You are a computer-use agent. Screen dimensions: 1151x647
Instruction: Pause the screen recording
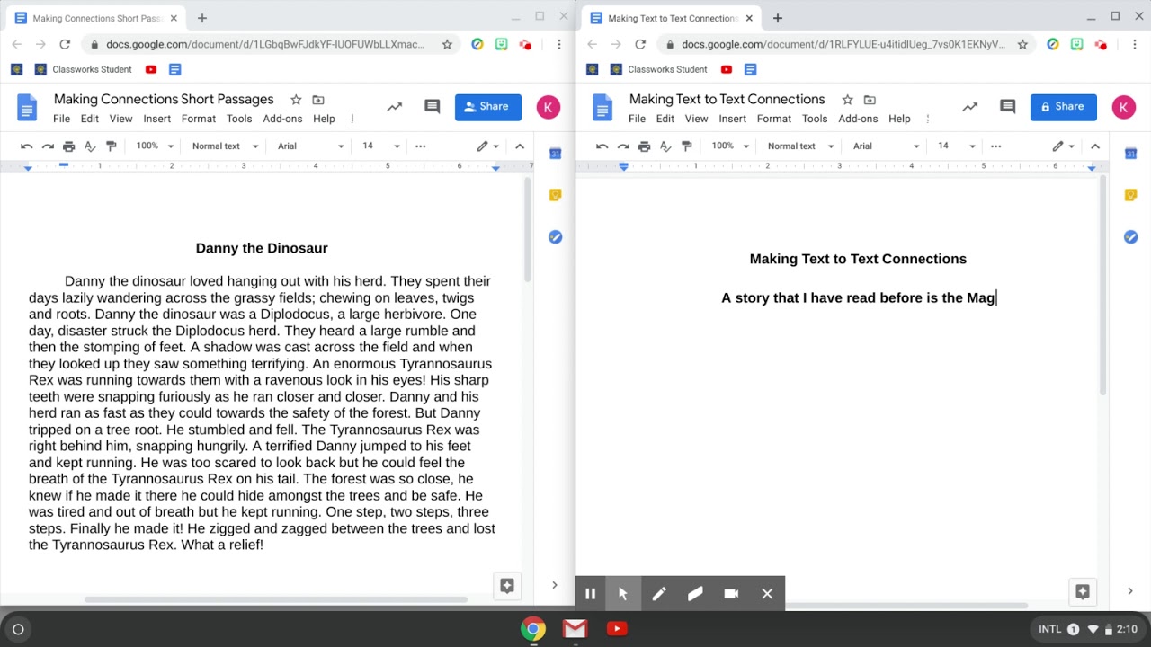coord(591,594)
